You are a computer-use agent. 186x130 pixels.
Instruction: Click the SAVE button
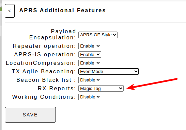(30, 115)
